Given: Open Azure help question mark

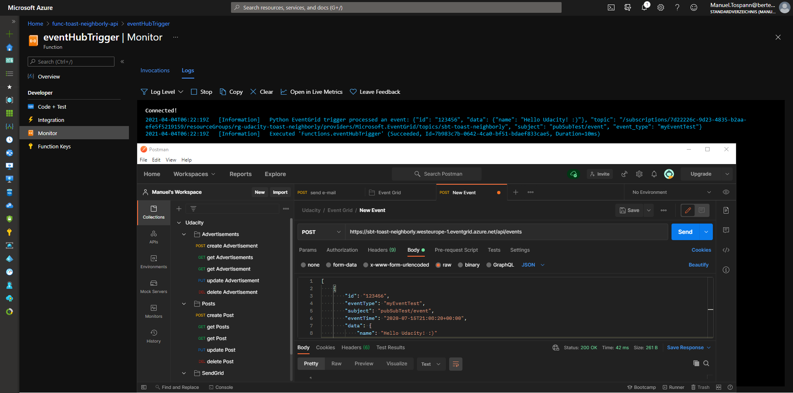Looking at the screenshot, I should point(677,7).
